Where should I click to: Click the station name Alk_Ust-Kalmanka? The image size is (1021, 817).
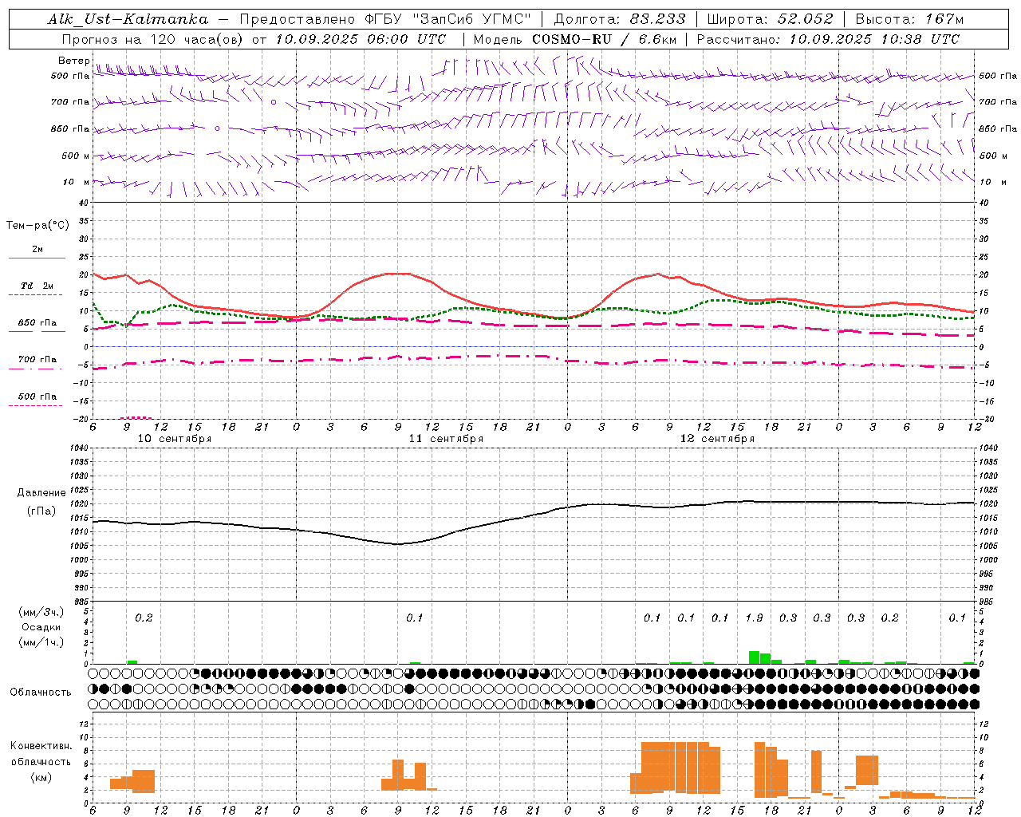[x=128, y=19]
